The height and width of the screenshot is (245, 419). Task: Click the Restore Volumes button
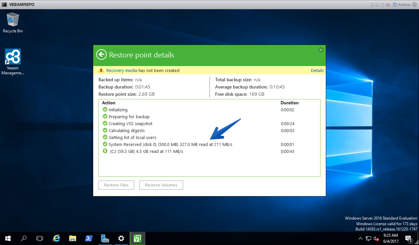(x=161, y=185)
